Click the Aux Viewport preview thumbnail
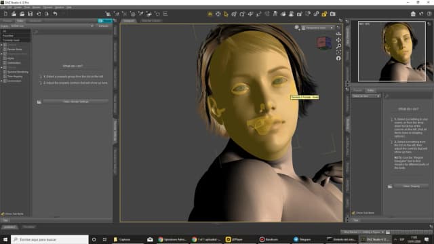Image resolution: width=434 pixels, height=244 pixels. tap(392, 52)
